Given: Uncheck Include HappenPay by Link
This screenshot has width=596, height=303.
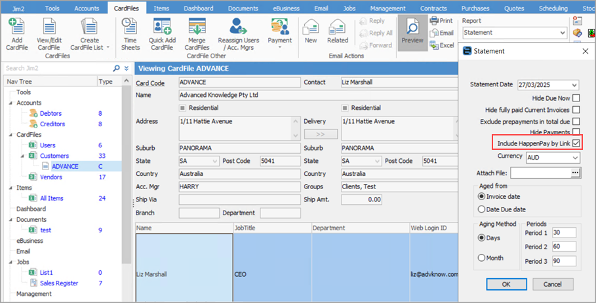Looking at the screenshot, I should pos(576,144).
